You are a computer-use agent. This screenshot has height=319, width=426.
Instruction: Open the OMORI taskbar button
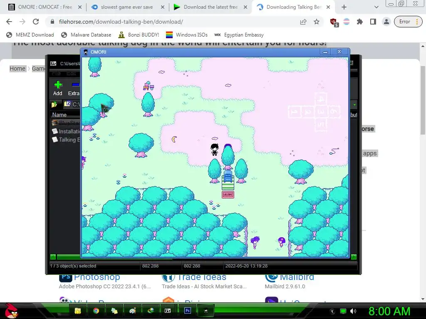[206, 311]
